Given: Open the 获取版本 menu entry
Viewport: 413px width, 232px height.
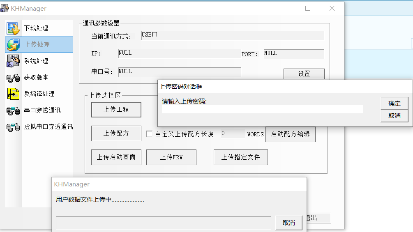Looking at the screenshot, I should [36, 78].
